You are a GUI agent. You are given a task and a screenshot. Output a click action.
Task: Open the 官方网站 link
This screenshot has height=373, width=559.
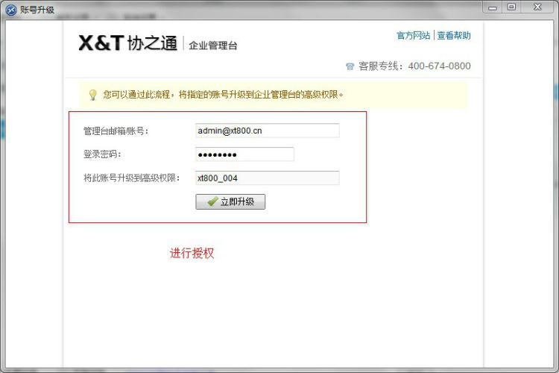click(x=413, y=35)
